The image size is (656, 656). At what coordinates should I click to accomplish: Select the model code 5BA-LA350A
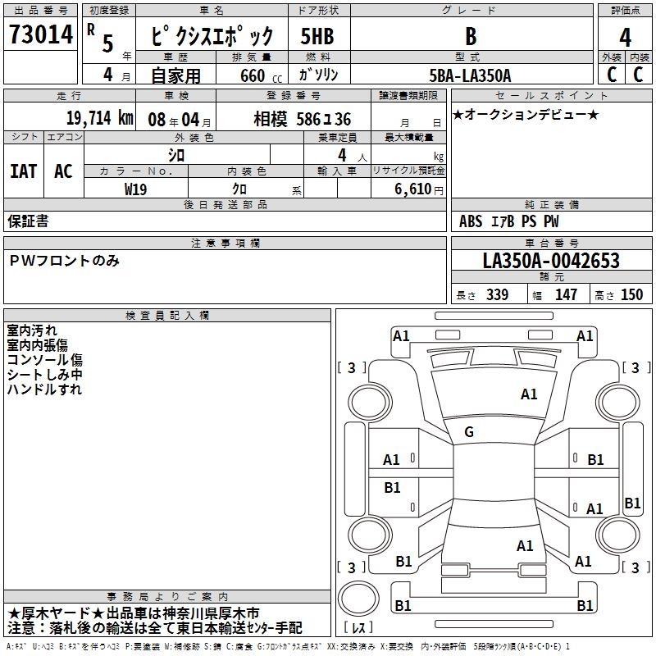click(470, 75)
